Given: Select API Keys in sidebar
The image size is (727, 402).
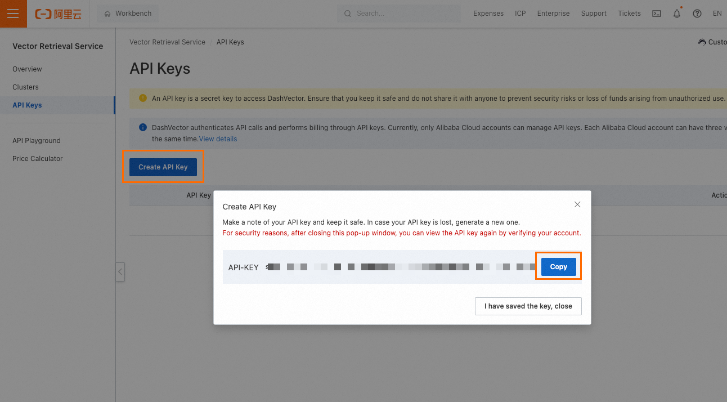Looking at the screenshot, I should tap(57, 105).
